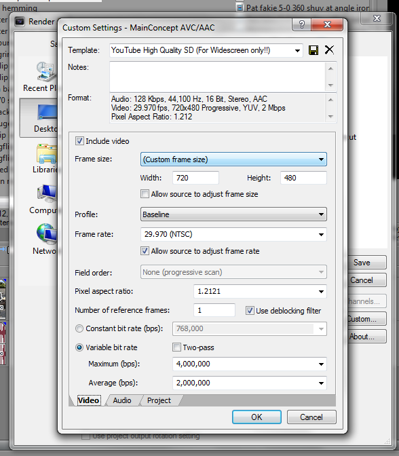The width and height of the screenshot is (399, 456).
Task: Select Desktop icon in Render dialog sidebar
Action: (47, 112)
